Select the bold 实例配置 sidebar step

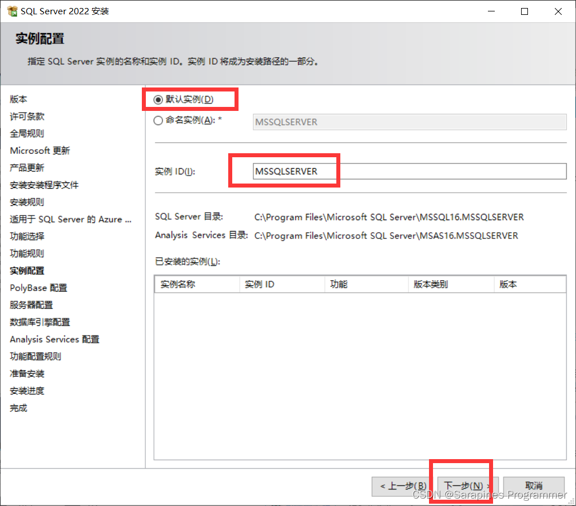pyautogui.click(x=27, y=270)
